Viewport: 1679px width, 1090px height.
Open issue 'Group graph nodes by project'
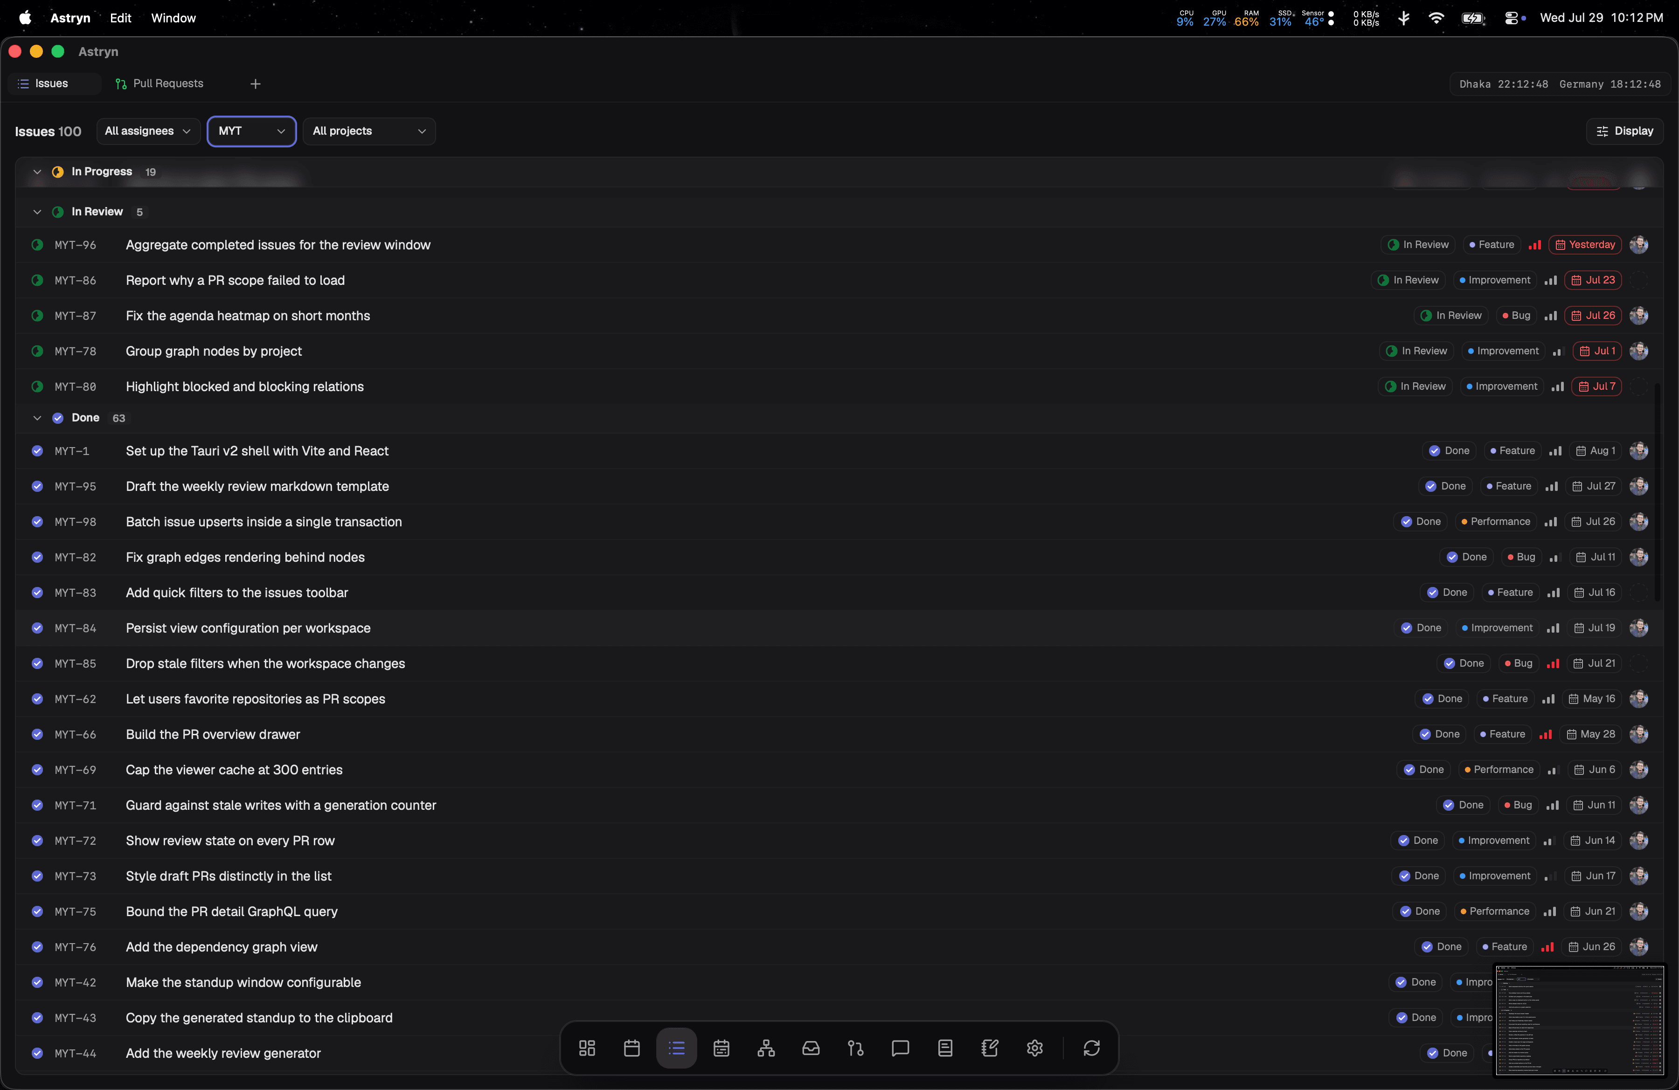tap(214, 351)
